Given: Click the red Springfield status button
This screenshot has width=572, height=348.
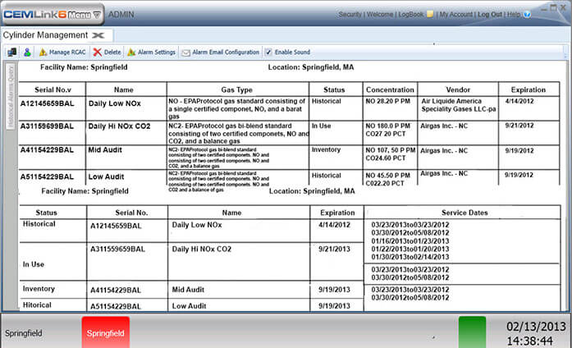Looking at the screenshot, I should tap(105, 332).
